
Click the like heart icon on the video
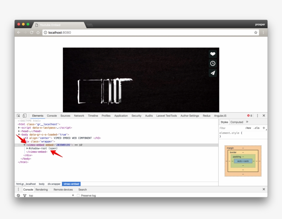213,54
